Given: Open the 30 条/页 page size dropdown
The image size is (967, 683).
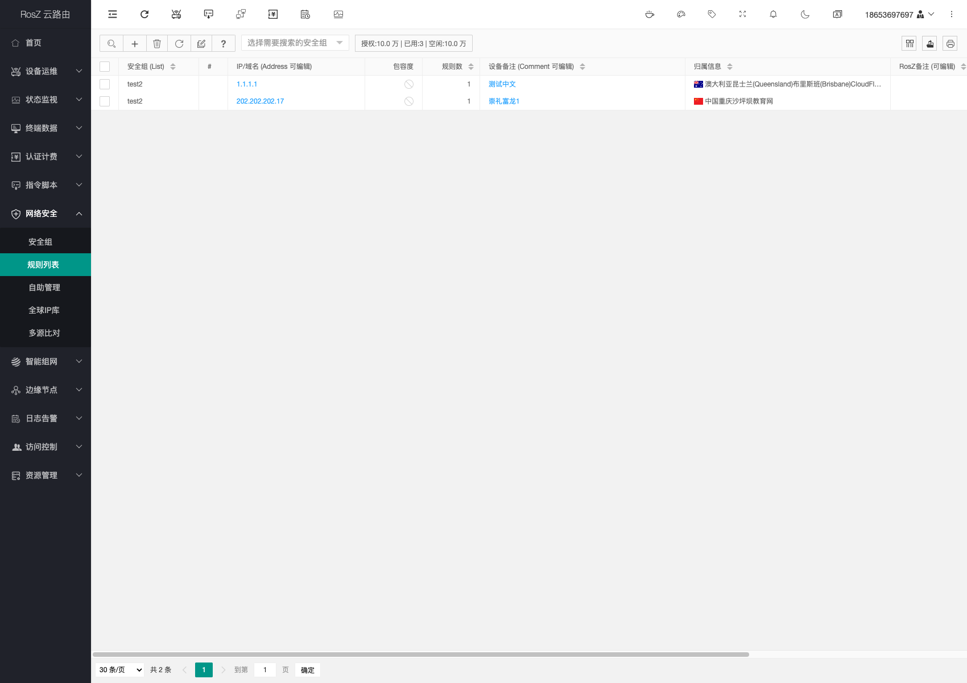Looking at the screenshot, I should [120, 670].
